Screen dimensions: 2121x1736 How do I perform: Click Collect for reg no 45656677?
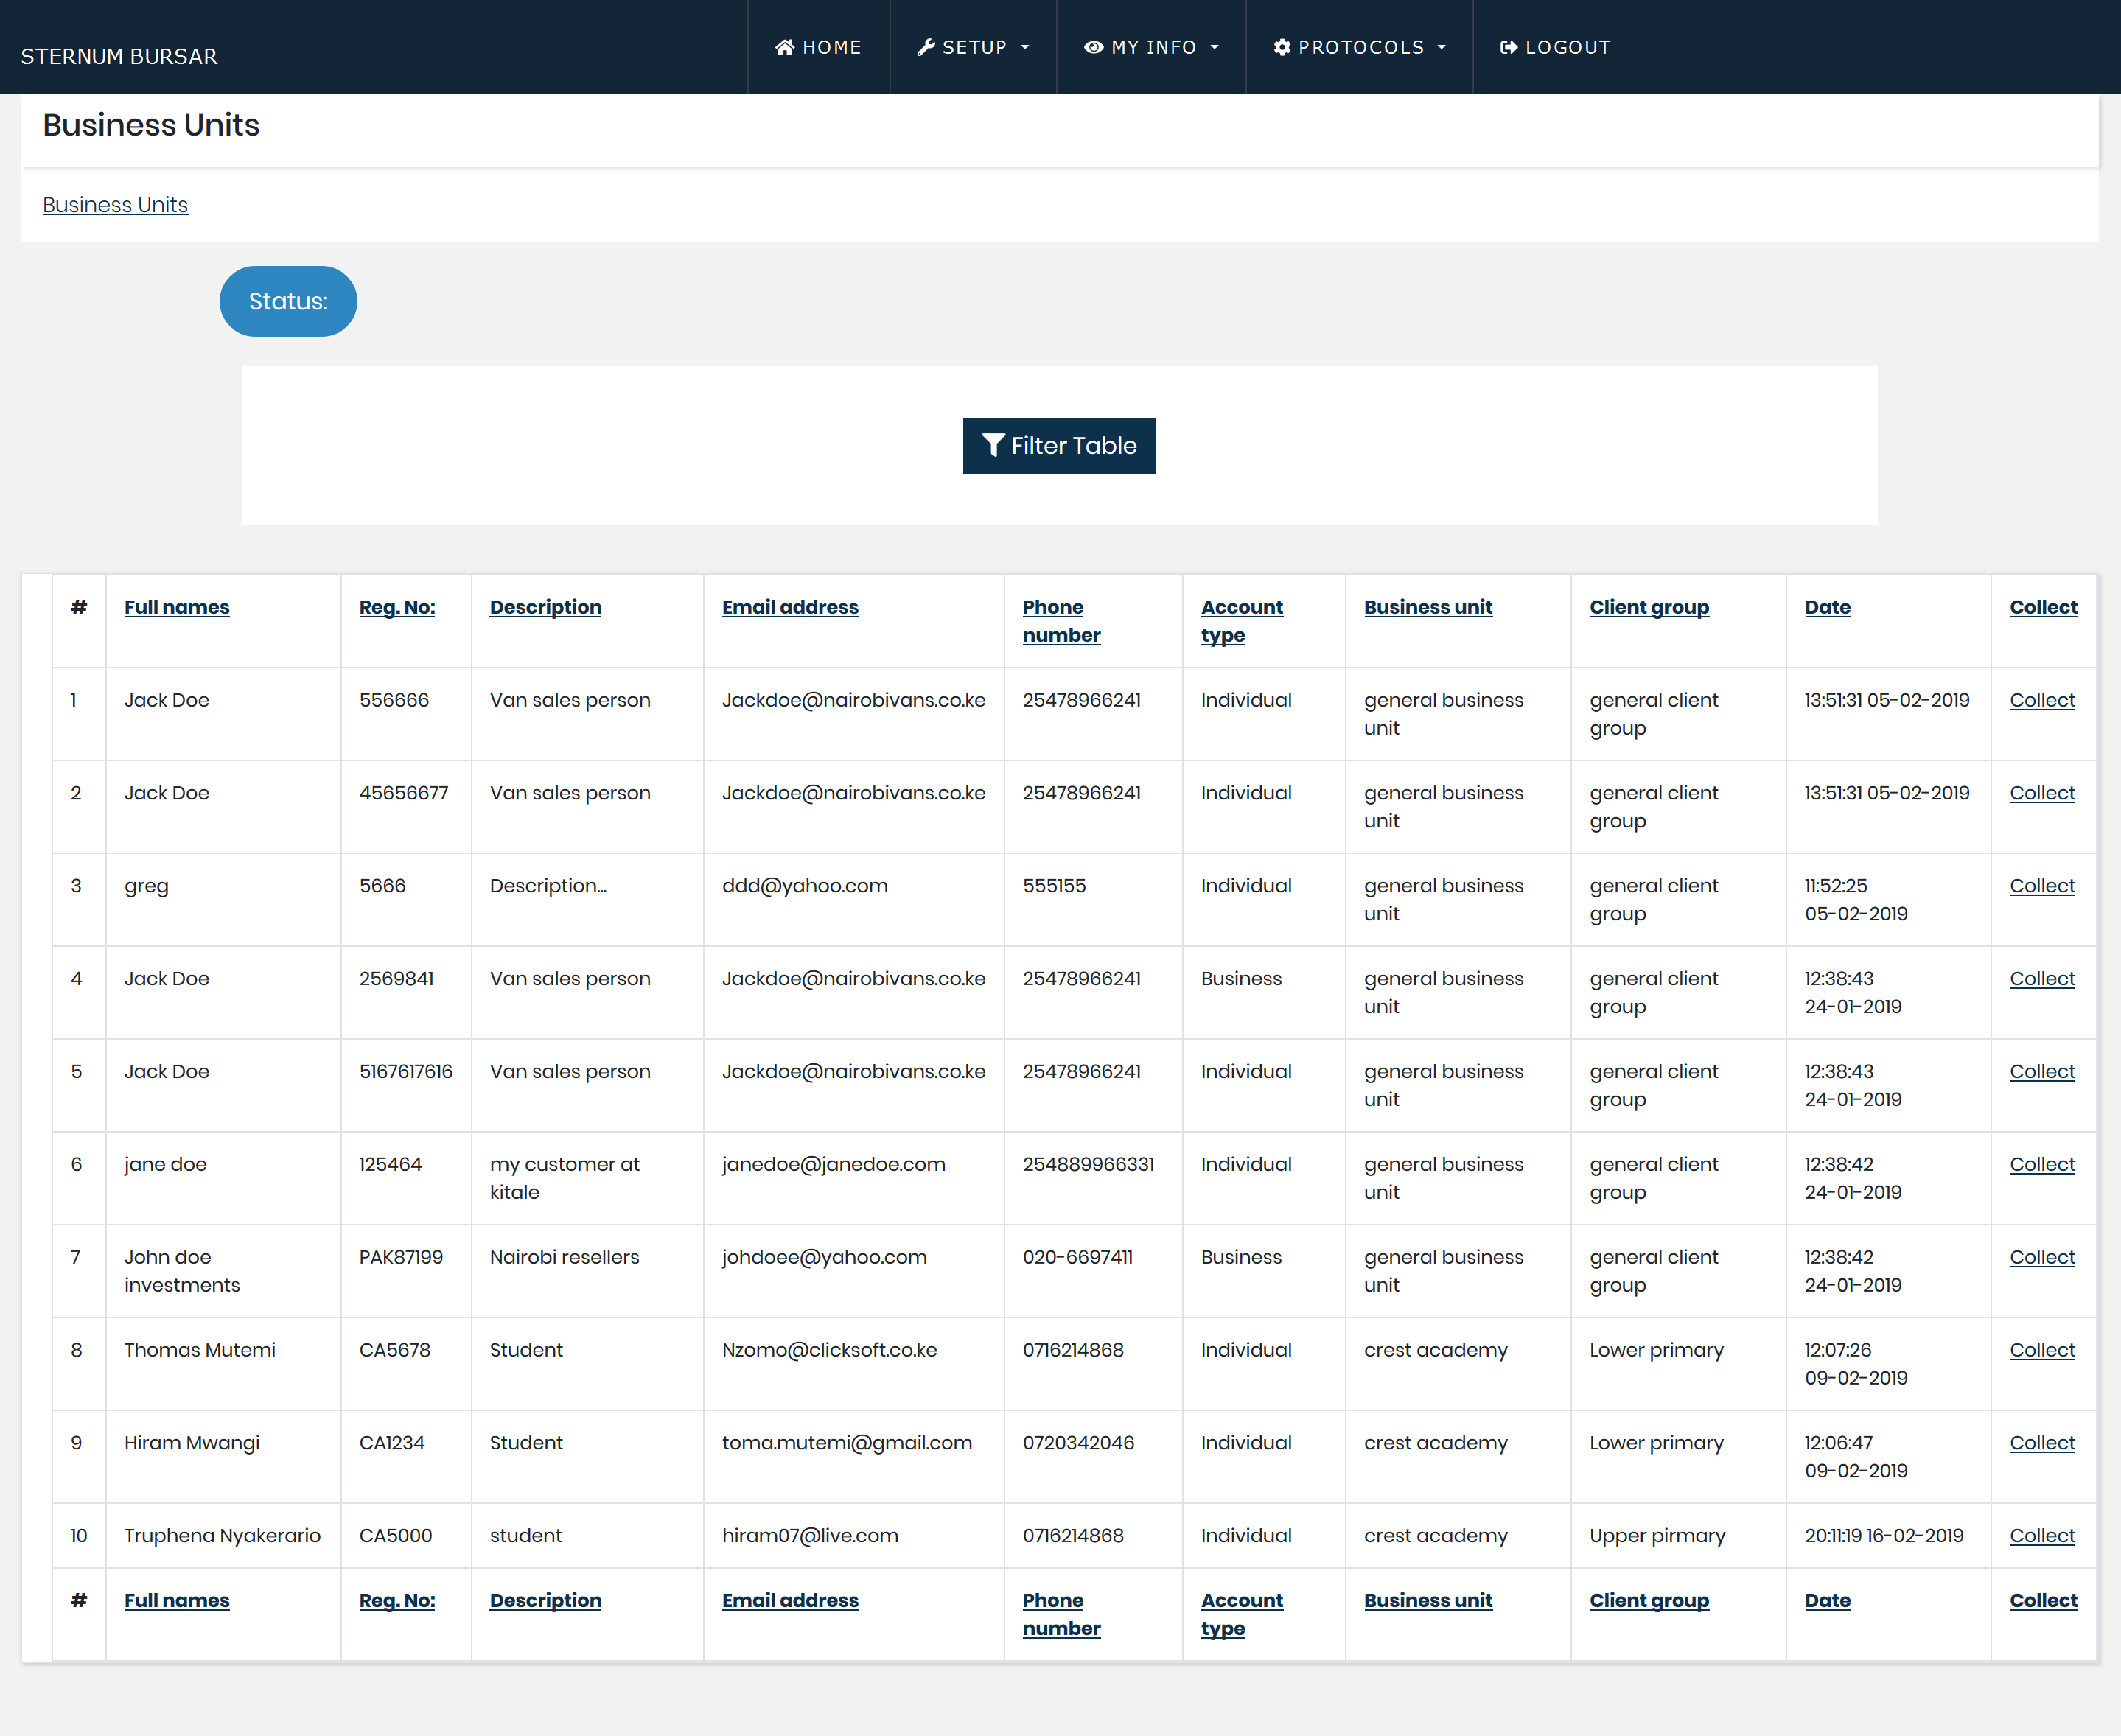click(x=2042, y=793)
